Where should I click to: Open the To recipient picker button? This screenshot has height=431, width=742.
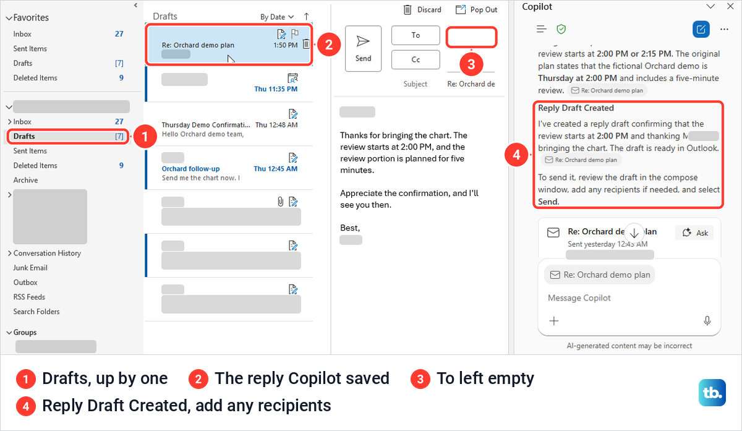[x=416, y=35]
